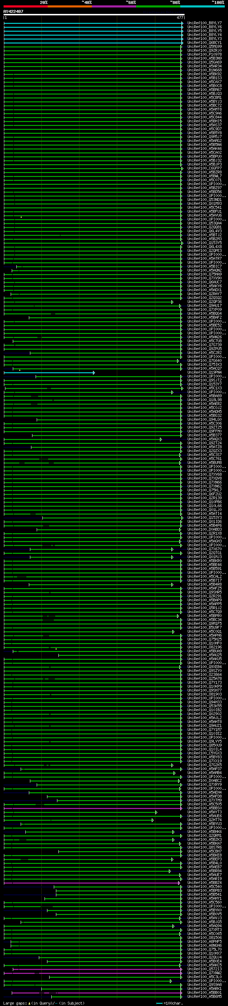Viewport: 228px width, 1006px height.
Task: Select the UniRef100_A5AR34 label
Action: (x=204, y=66)
